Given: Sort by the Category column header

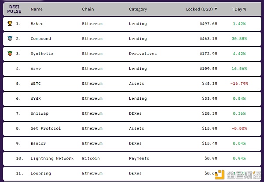Looking at the screenshot, I should [138, 9].
